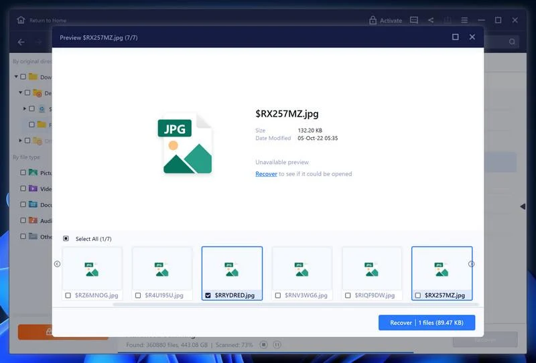Check the $RZ6MNOG.jpg checkbox

68,295
